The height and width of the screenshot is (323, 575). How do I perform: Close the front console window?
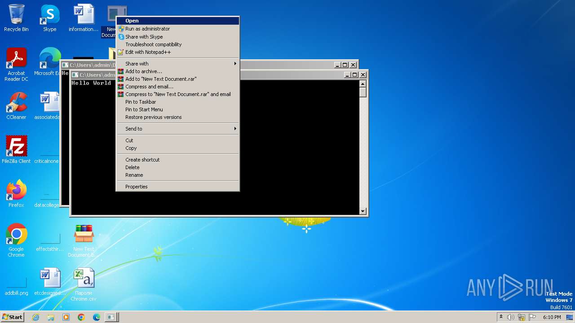tap(363, 75)
